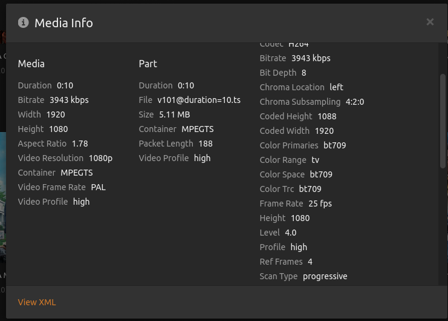Click the Video Frame Rate PAL value
The image size is (448, 321).
pyautogui.click(x=99, y=187)
